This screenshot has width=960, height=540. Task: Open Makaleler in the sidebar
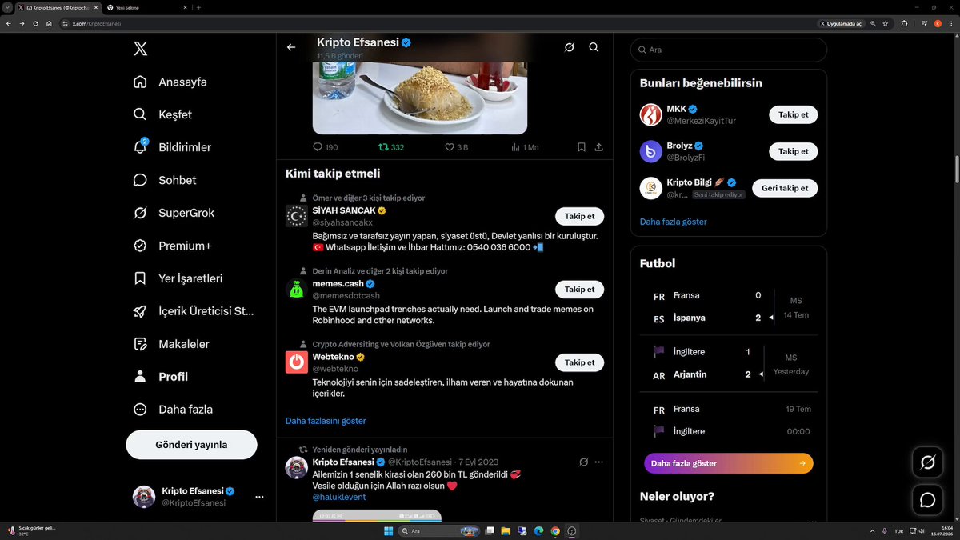tap(171, 344)
